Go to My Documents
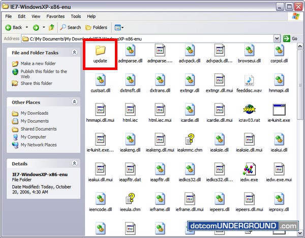 [x=35, y=121]
